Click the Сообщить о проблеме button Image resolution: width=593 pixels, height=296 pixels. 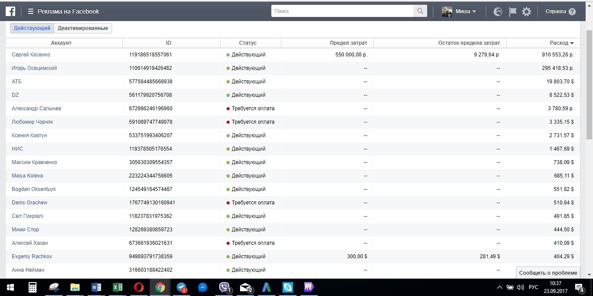click(x=548, y=273)
